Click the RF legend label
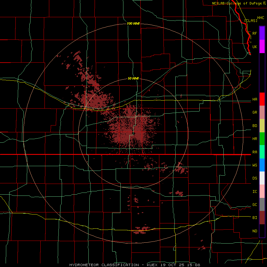The height and width of the screenshot is (267, 267). tap(255, 33)
